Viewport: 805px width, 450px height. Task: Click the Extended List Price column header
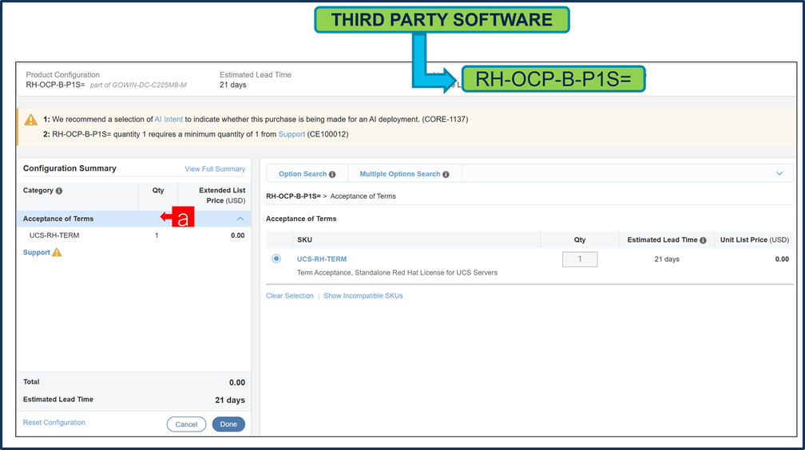click(222, 195)
